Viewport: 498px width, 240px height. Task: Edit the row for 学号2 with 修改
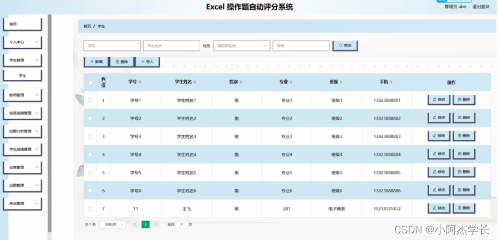tap(439, 118)
